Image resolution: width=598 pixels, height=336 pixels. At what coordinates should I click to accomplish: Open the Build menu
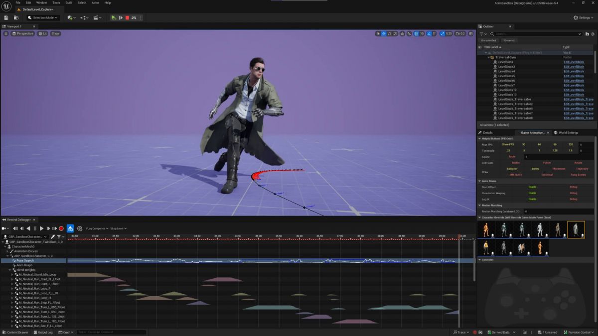click(69, 2)
